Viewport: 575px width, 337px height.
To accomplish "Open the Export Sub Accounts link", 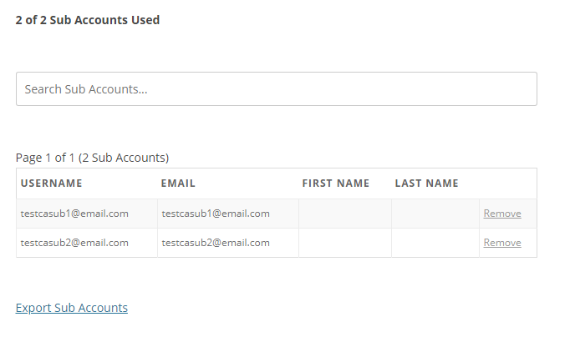I will point(72,308).
